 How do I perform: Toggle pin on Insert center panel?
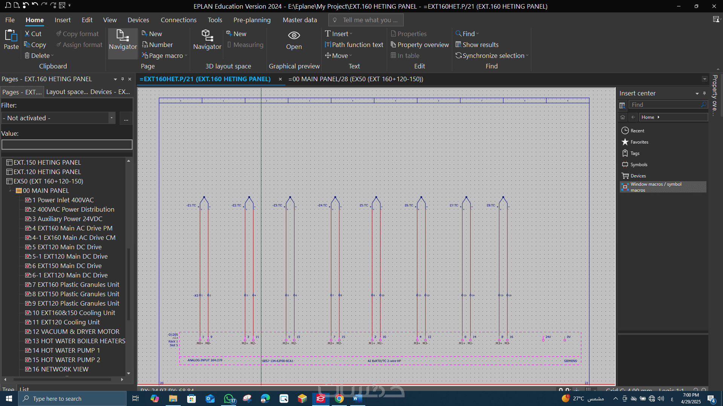pos(704,93)
